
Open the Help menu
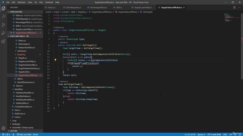pyautogui.click(x=57, y=2)
